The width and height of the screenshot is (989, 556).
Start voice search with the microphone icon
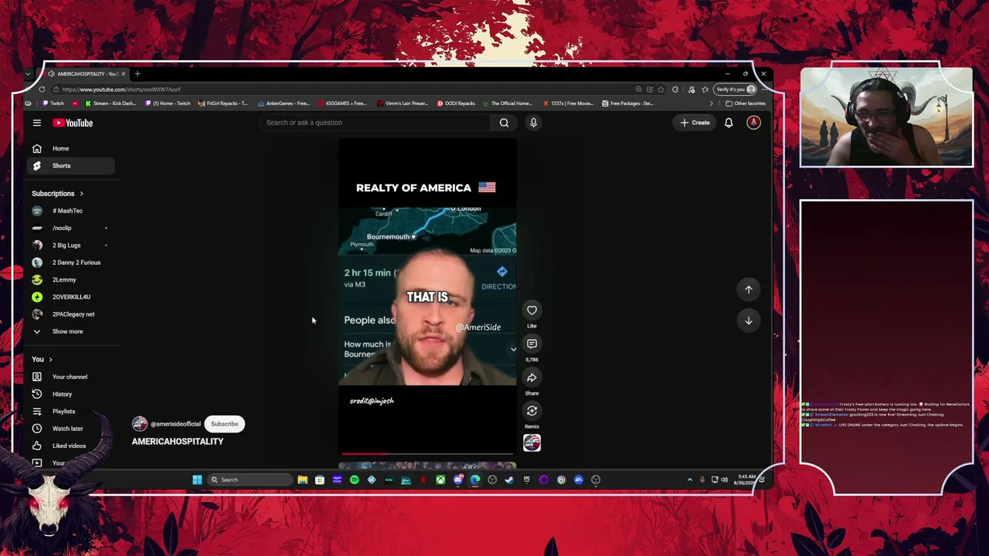(x=533, y=123)
